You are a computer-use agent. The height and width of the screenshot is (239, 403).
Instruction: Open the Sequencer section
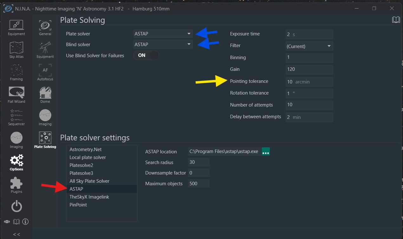click(16, 117)
